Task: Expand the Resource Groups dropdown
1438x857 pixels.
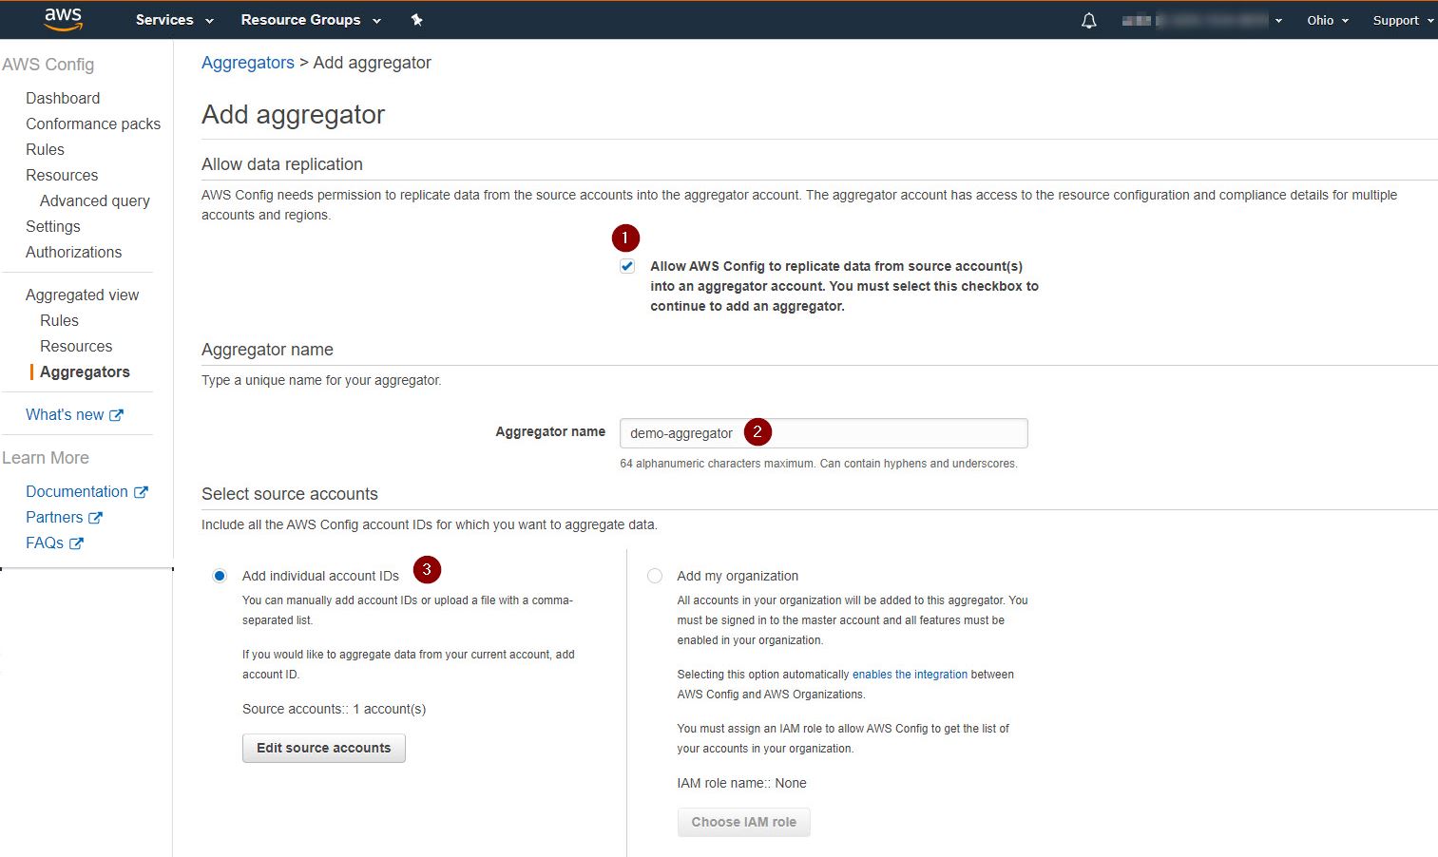Action: point(311,20)
